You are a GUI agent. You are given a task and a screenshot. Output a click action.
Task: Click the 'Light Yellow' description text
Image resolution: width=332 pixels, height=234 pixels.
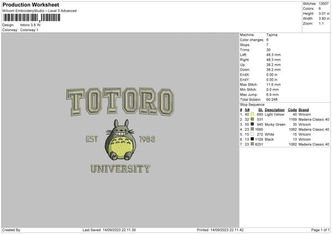point(274,114)
